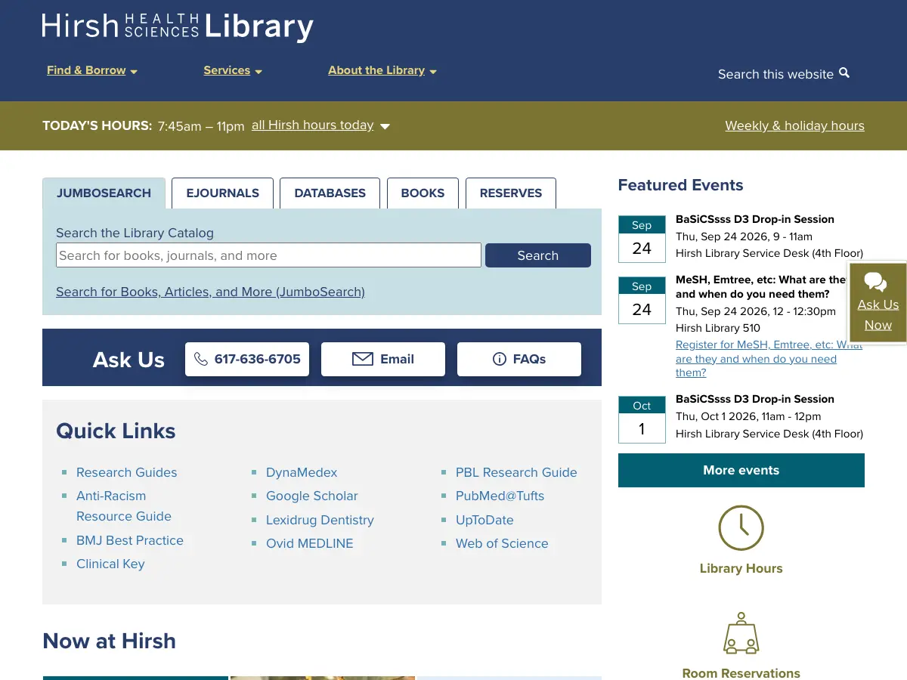The height and width of the screenshot is (680, 907).
Task: Click the arrow next to Find & Borrow
Action: point(134,72)
